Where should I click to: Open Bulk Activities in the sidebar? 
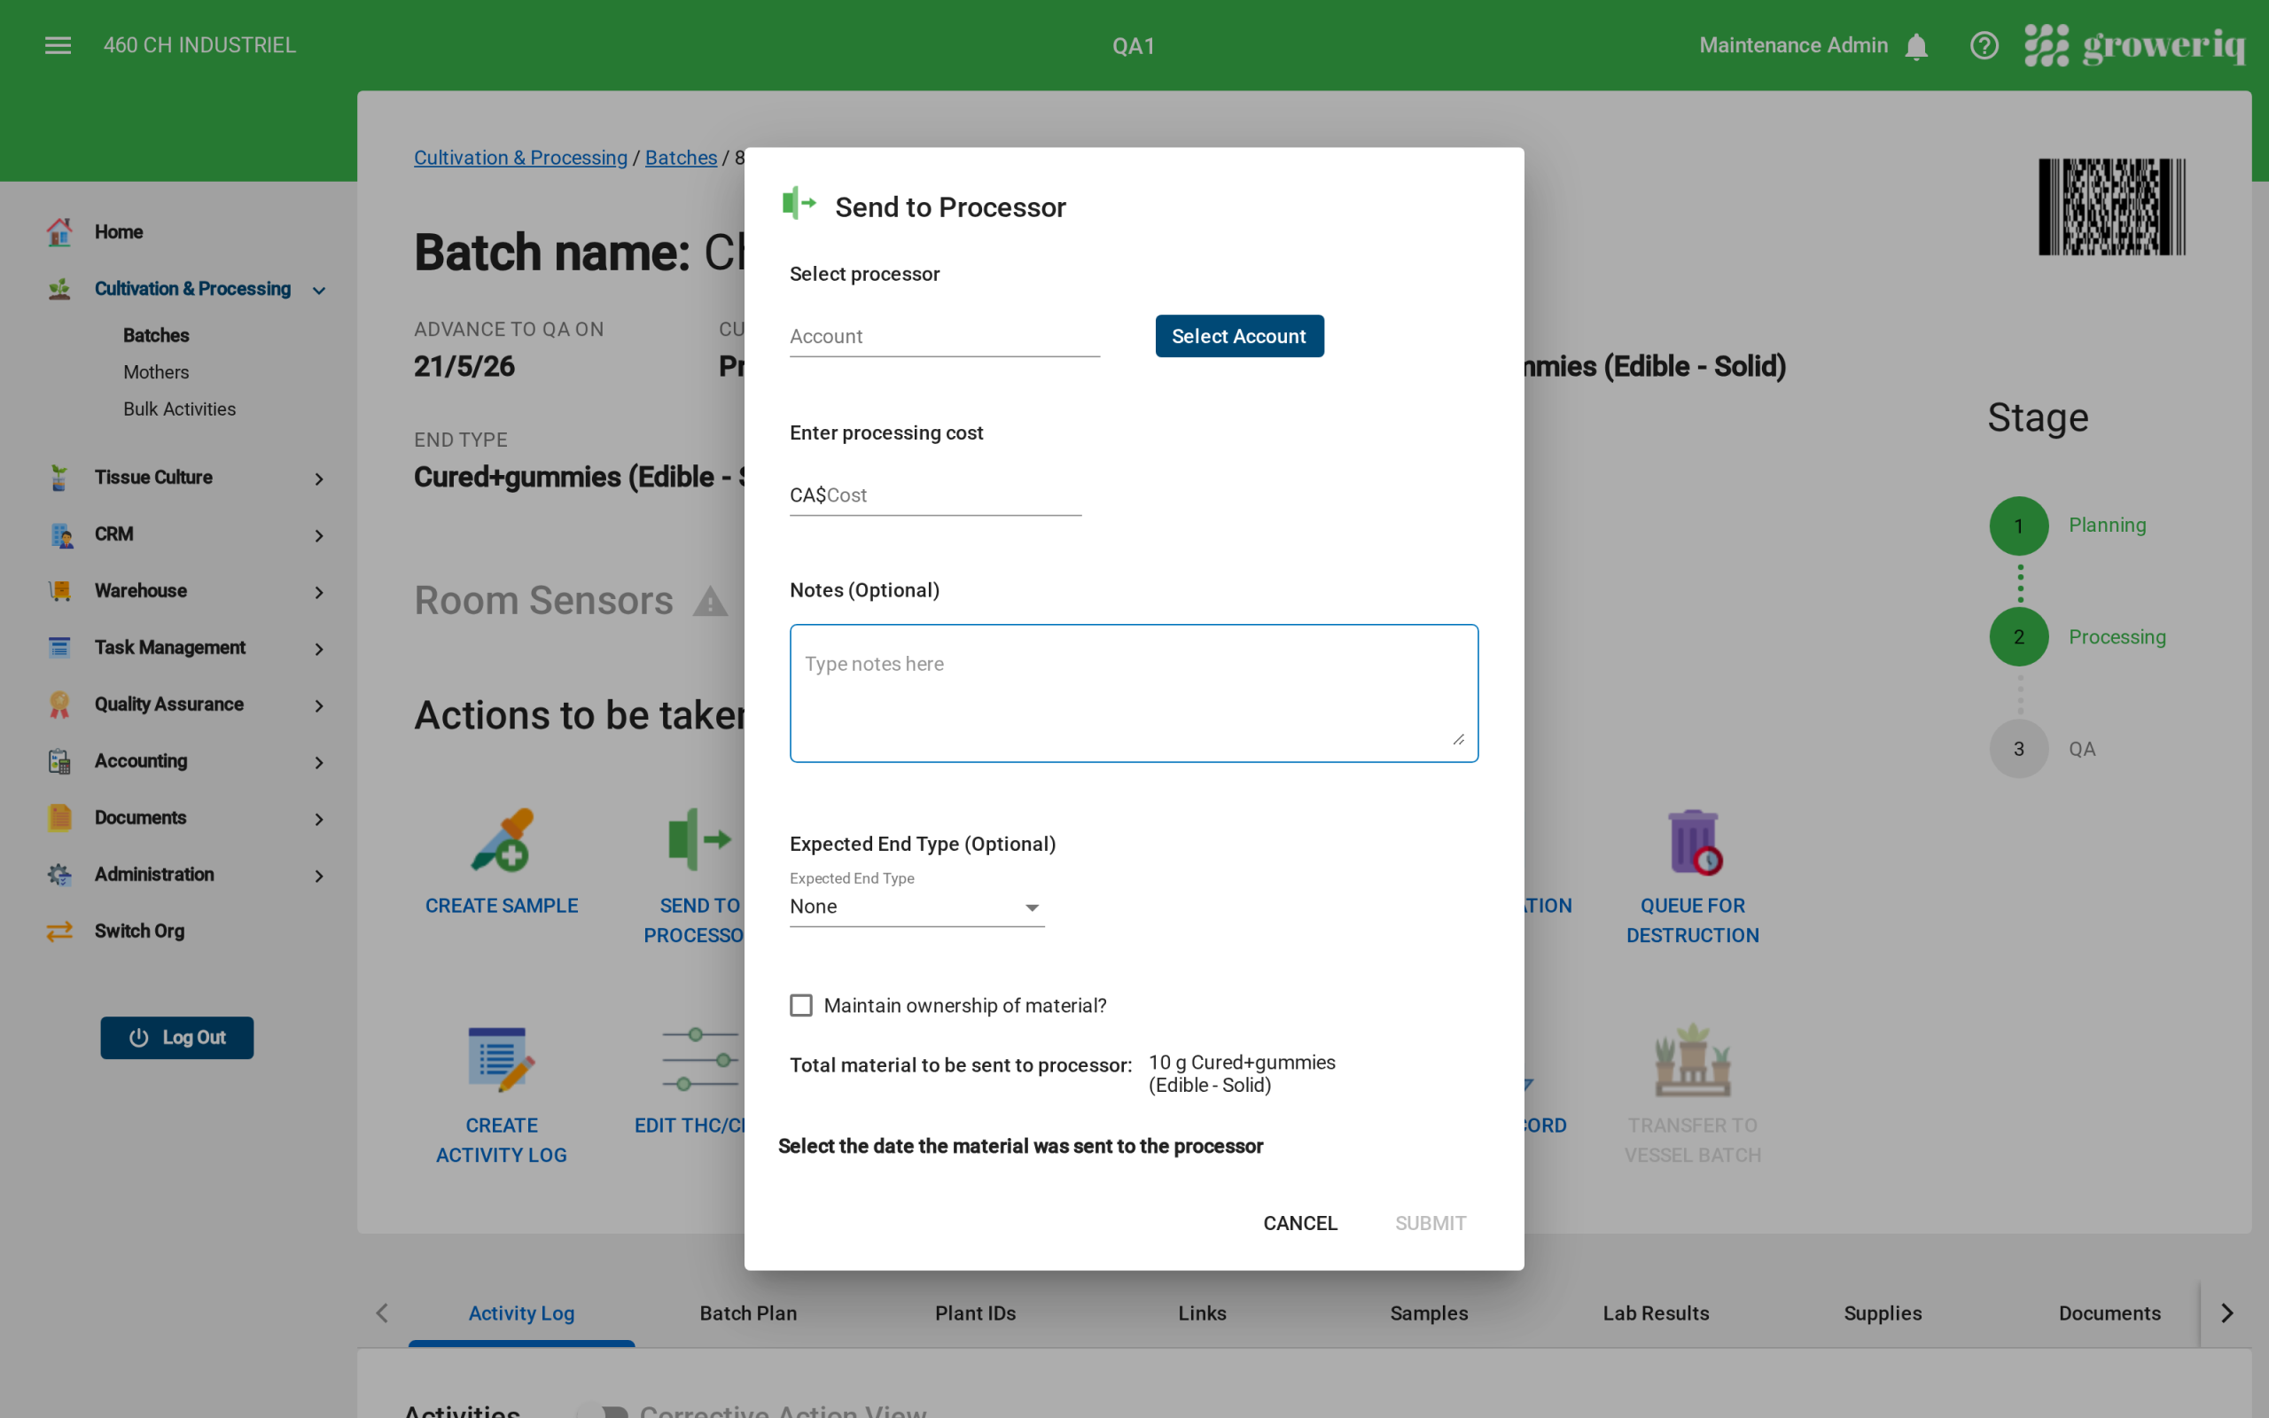point(179,409)
